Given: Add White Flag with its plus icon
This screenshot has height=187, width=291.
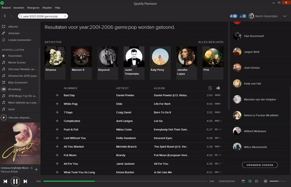Looking at the screenshot, I should (x=57, y=104).
